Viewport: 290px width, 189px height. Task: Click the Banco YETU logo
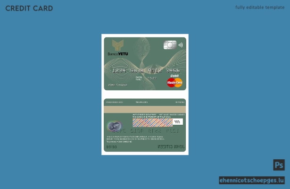pyautogui.click(x=118, y=48)
